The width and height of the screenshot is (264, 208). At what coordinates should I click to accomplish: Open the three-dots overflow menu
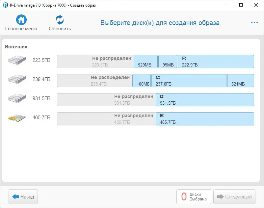[x=254, y=22]
